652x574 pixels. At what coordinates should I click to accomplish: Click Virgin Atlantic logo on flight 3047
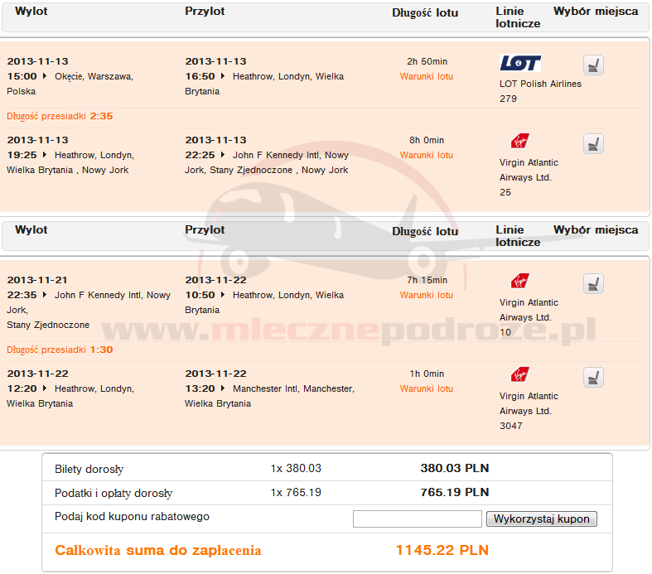click(520, 374)
